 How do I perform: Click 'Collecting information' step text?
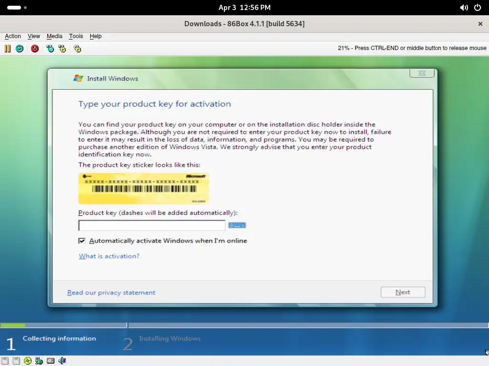coord(59,338)
